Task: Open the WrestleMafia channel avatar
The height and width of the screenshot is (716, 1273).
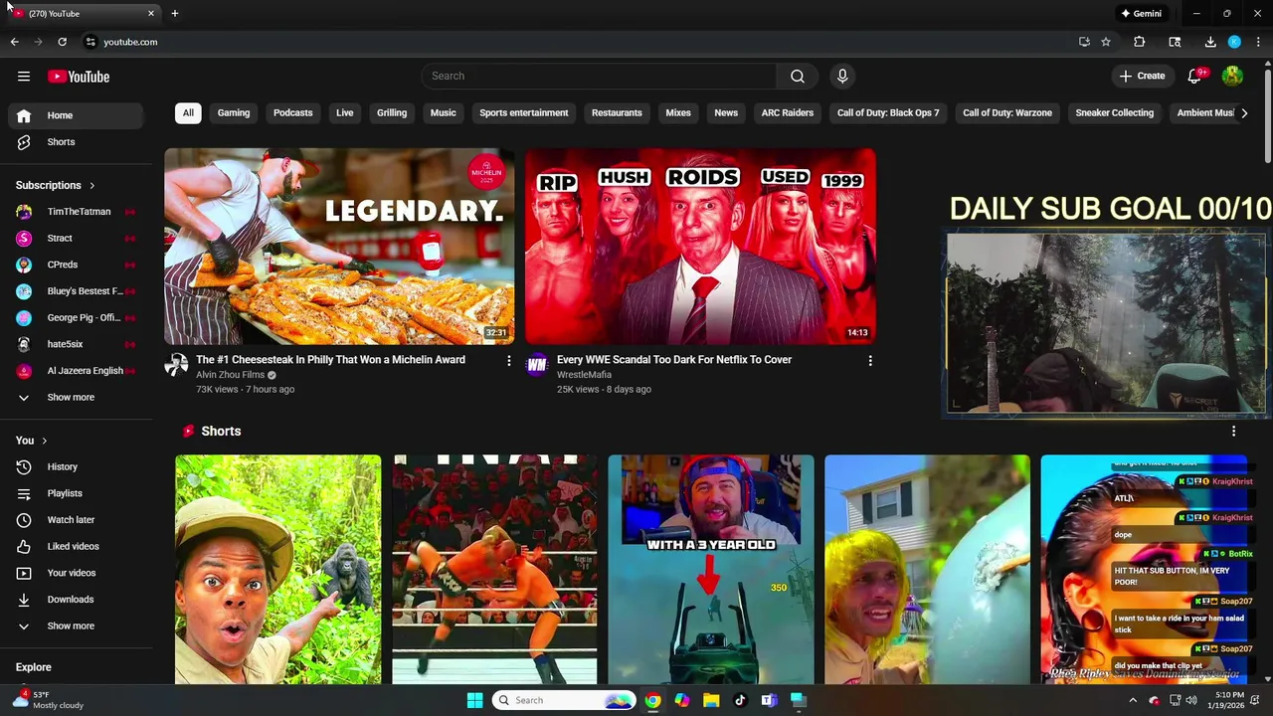Action: 537,365
